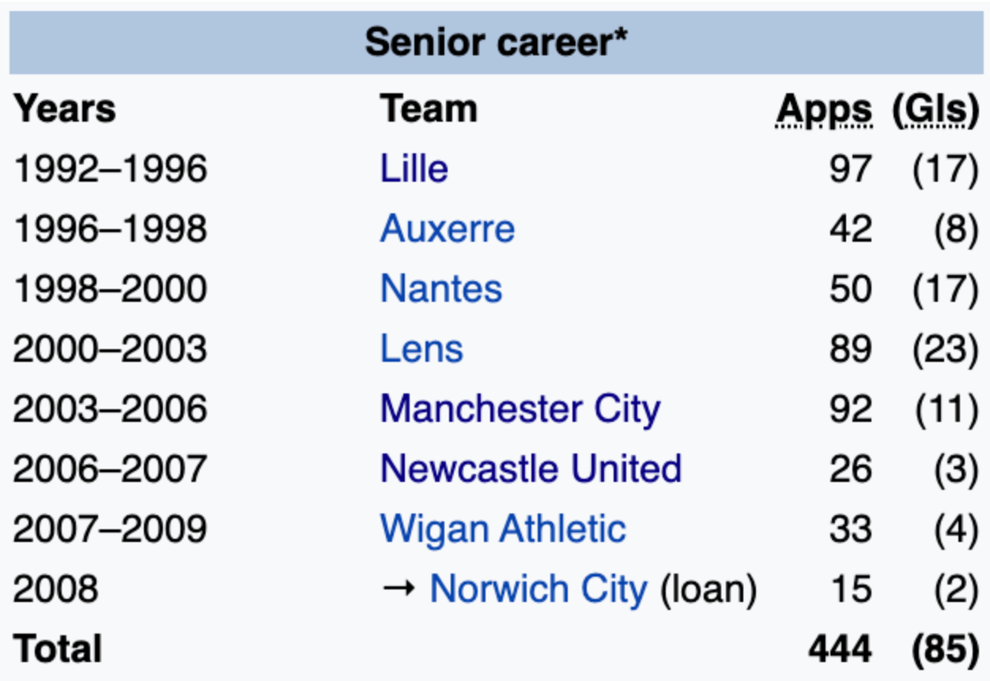
Task: Click the Years column heading
Action: coord(65,110)
